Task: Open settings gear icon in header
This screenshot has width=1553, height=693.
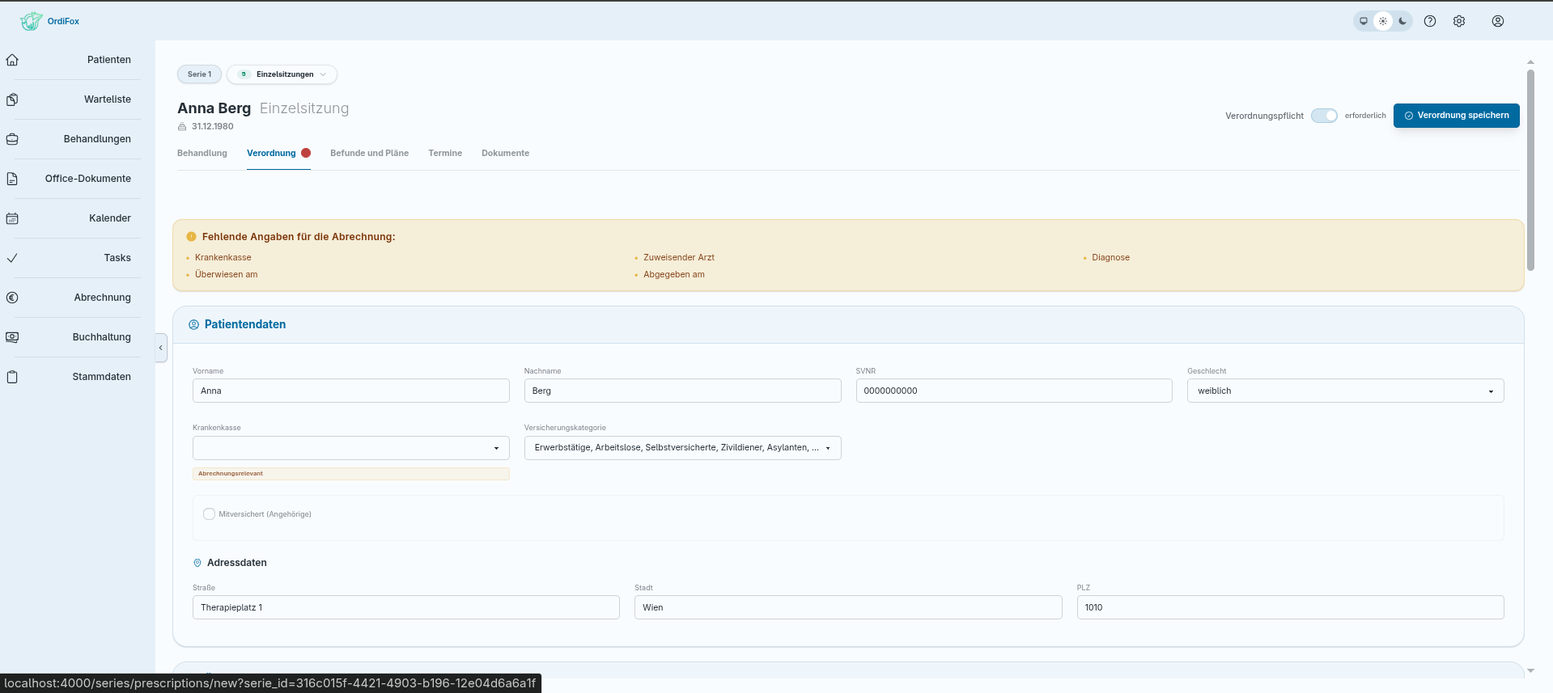Action: click(x=1459, y=22)
